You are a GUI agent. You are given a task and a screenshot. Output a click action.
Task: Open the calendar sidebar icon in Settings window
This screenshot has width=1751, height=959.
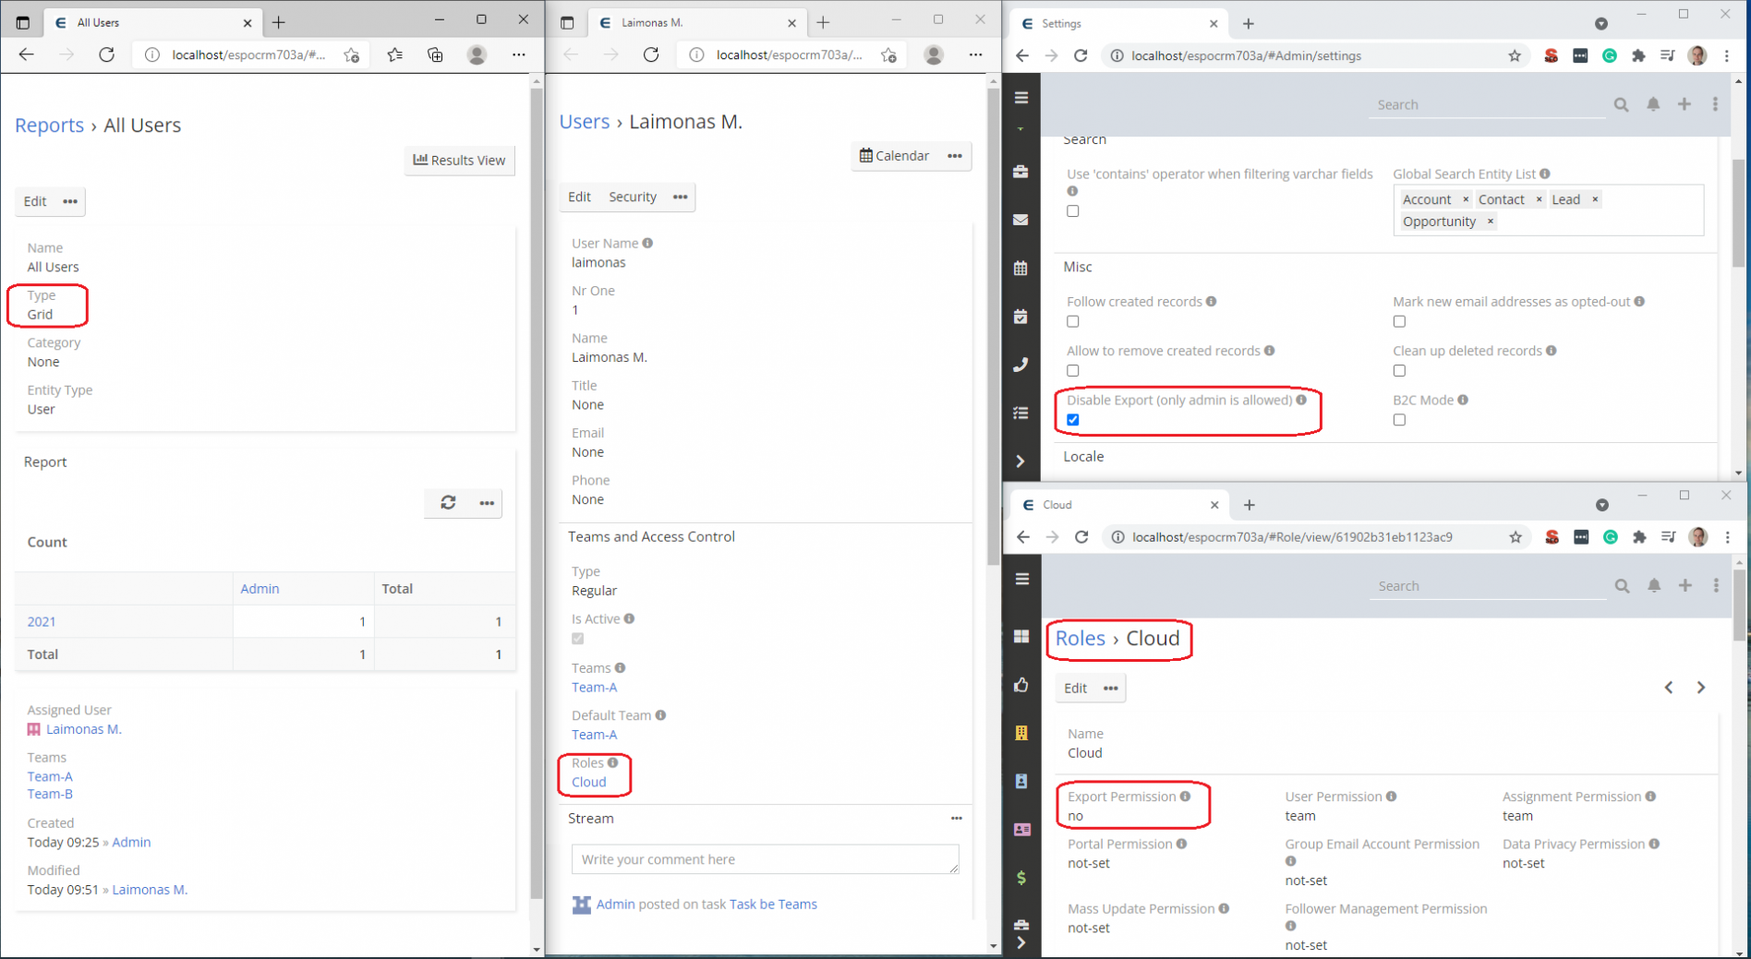[1020, 269]
